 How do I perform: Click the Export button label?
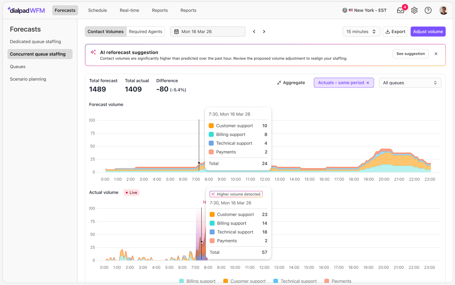[399, 32]
